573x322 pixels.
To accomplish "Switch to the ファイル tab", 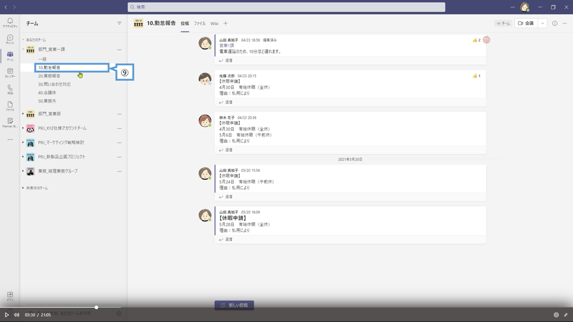I will (x=199, y=23).
